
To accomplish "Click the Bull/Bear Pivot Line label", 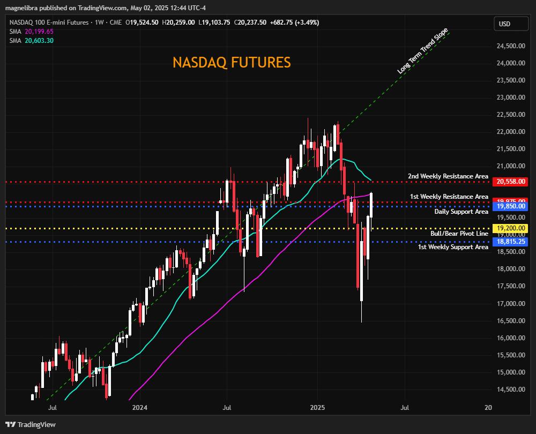I will click(x=459, y=234).
